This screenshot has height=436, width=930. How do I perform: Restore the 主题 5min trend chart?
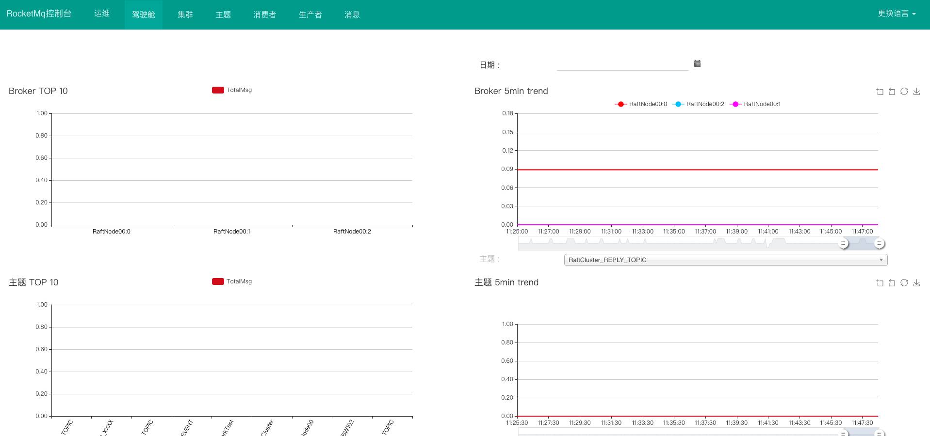[904, 283]
